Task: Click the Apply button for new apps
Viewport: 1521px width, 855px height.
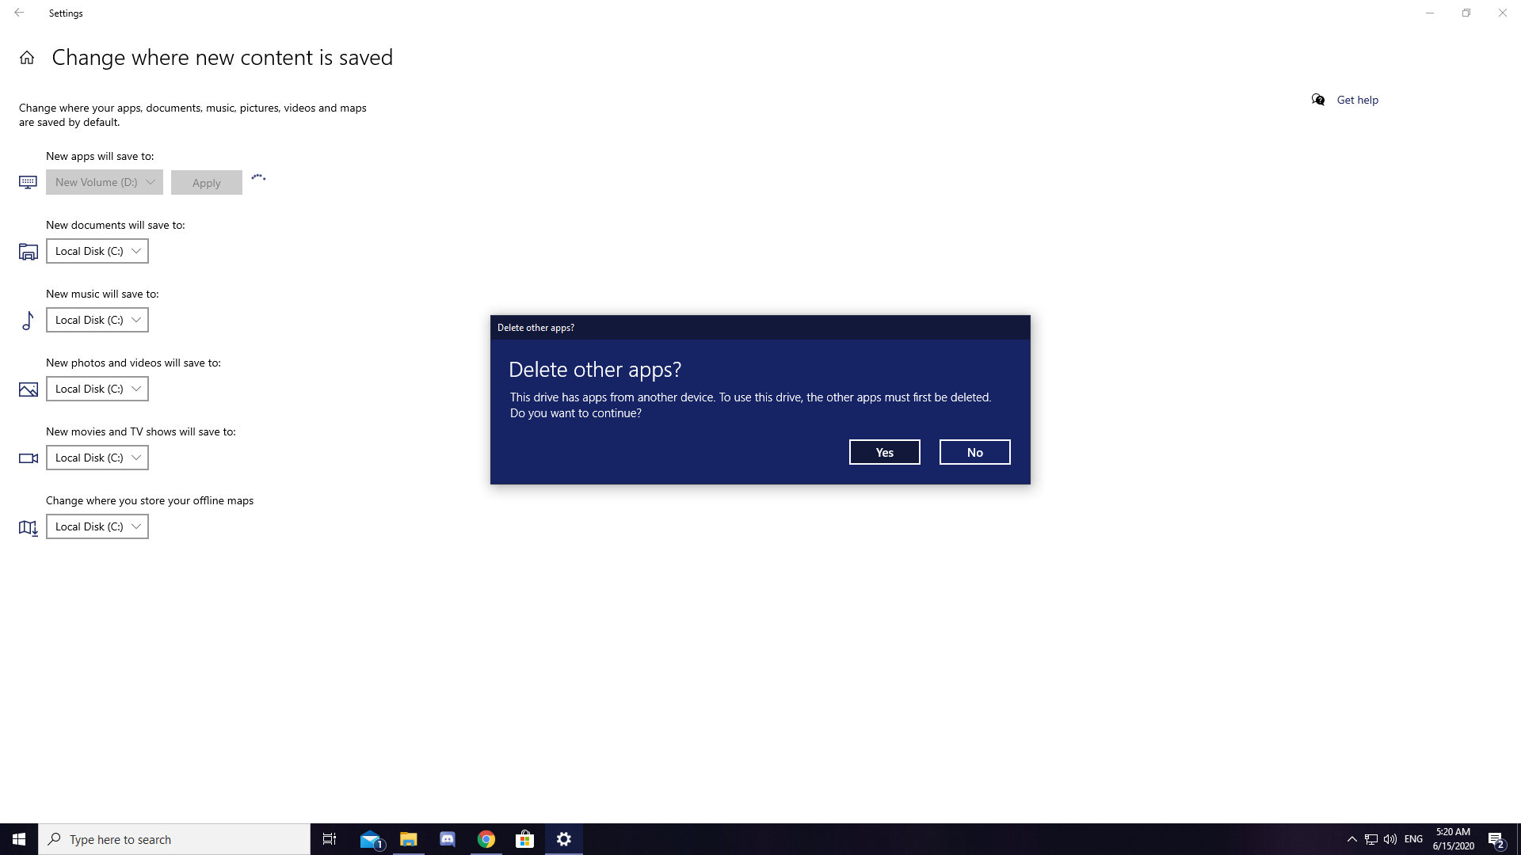Action: click(207, 183)
